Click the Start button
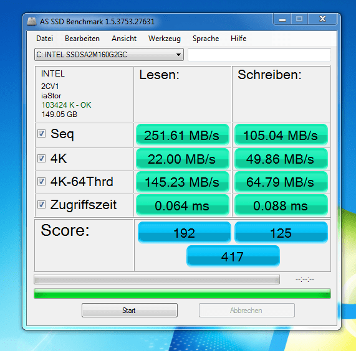356x351 pixels. (130, 310)
